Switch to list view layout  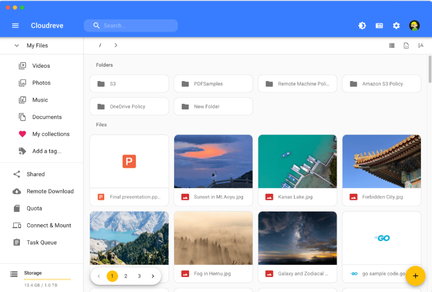pyautogui.click(x=392, y=46)
